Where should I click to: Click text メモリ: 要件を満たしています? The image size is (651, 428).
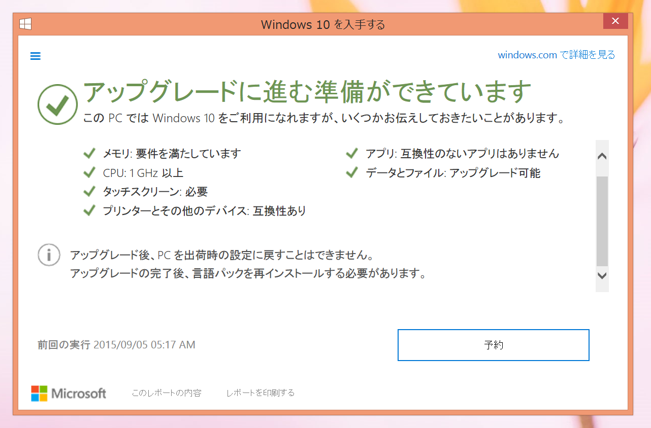pos(172,153)
